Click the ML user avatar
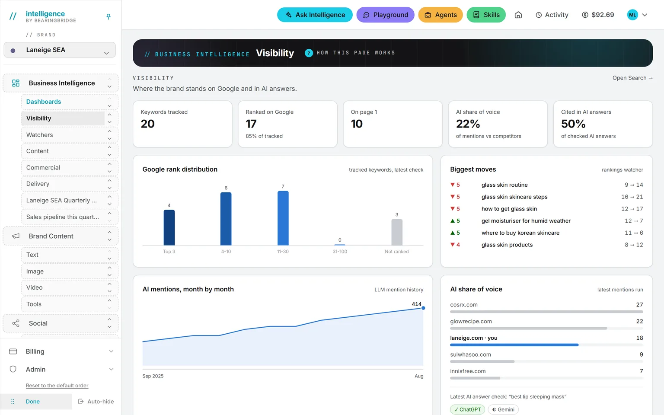The width and height of the screenshot is (664, 415). tap(632, 15)
